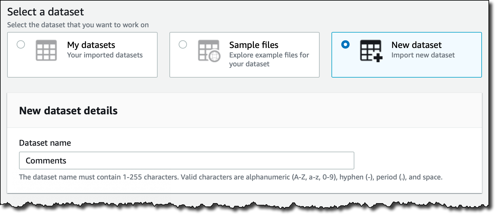This screenshot has height=215, width=495.
Task: Click the "Select a dataset" page heading
Action: click(45, 12)
